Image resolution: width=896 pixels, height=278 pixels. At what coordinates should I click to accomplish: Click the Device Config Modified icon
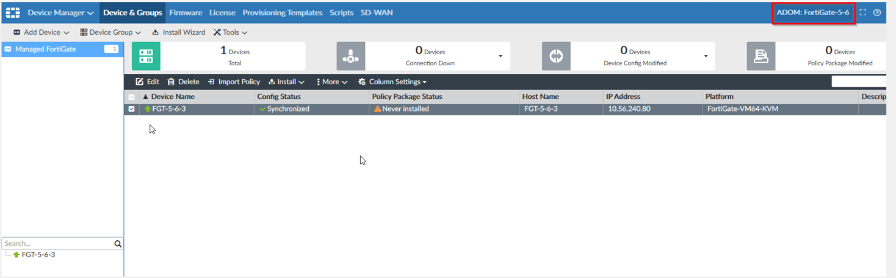pyautogui.click(x=556, y=56)
